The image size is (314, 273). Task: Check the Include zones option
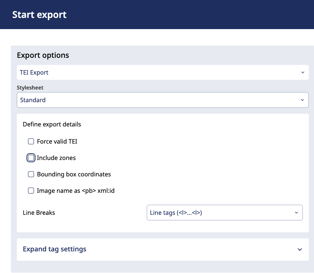click(x=31, y=158)
